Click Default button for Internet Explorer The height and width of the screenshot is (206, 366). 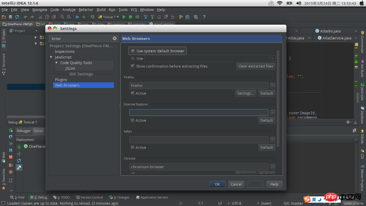coord(267,120)
